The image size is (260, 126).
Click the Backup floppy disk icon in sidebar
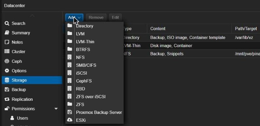pyautogui.click(x=7, y=90)
